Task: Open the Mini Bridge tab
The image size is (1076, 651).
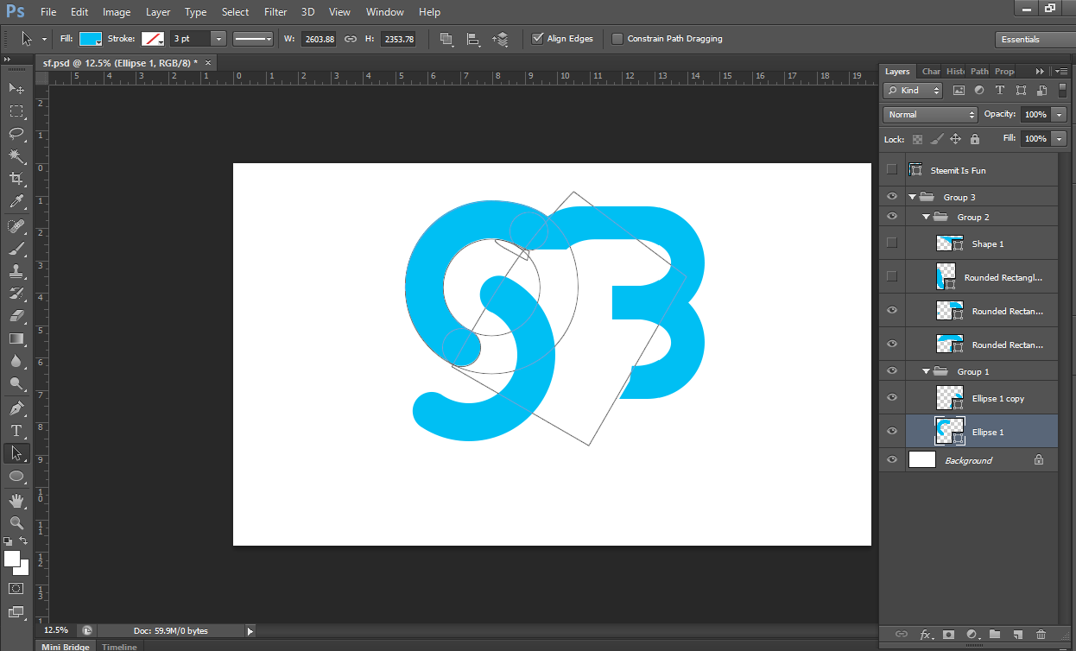Action: click(66, 647)
